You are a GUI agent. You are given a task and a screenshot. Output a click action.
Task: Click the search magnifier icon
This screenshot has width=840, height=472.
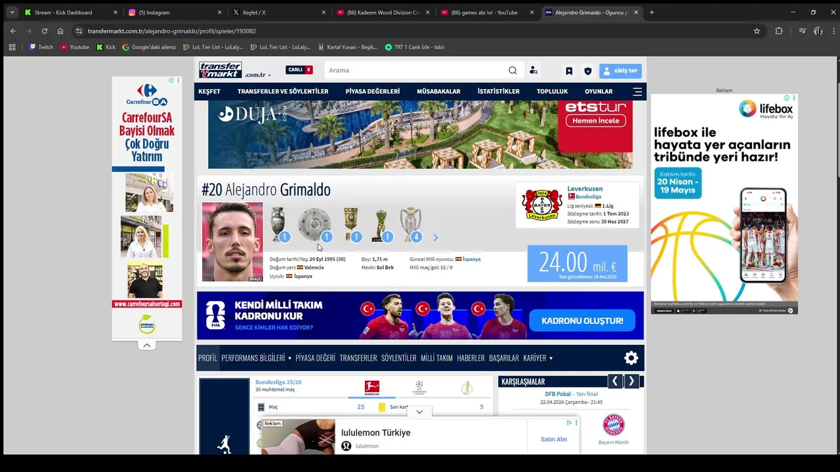[513, 71]
